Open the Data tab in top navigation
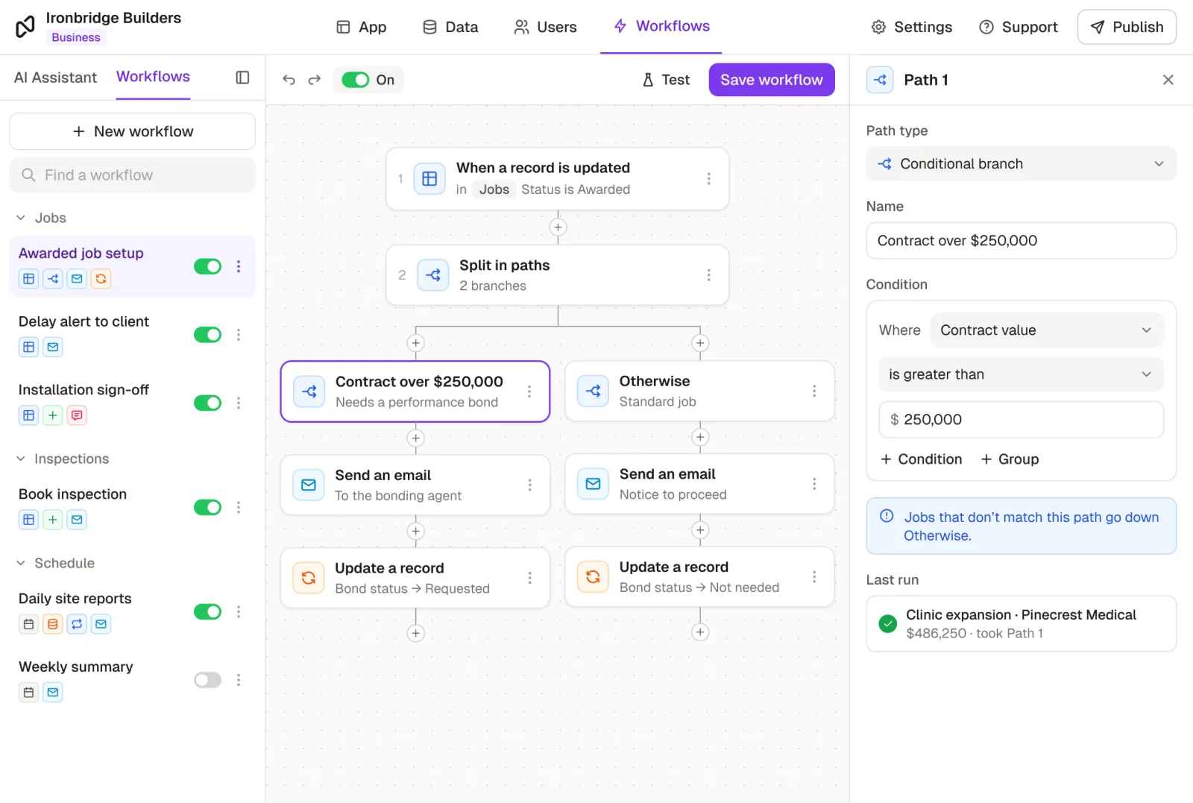This screenshot has height=803, width=1193. click(450, 27)
